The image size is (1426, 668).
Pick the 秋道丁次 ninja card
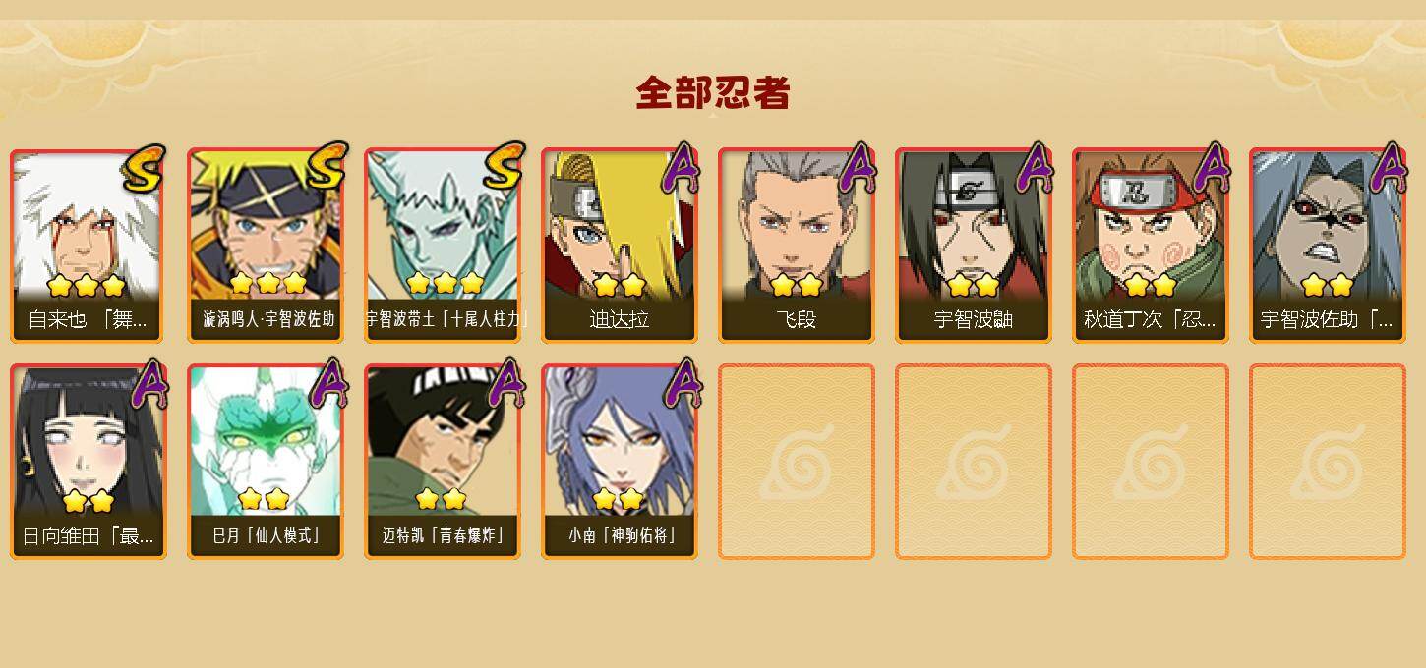[x=1151, y=246]
